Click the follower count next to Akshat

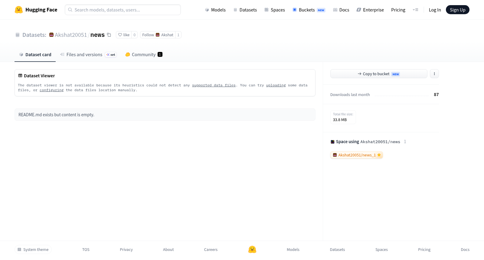point(178,35)
